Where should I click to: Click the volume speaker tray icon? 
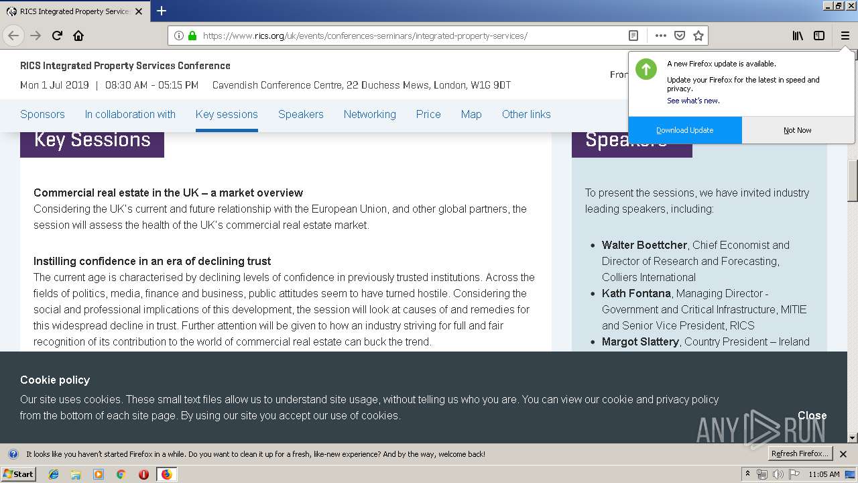778,474
